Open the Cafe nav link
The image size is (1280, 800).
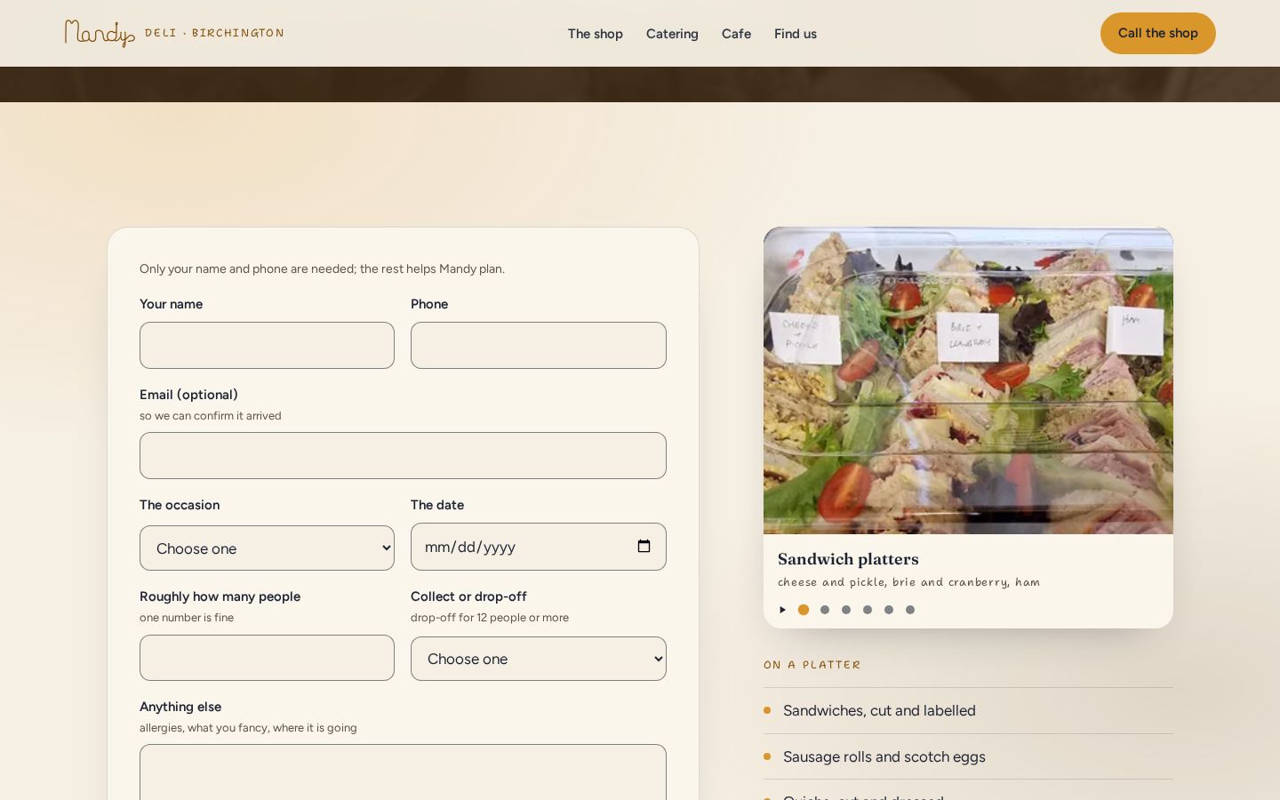[x=736, y=34]
